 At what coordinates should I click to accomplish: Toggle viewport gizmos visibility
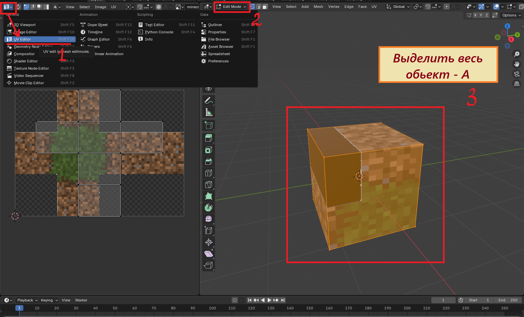481,7
